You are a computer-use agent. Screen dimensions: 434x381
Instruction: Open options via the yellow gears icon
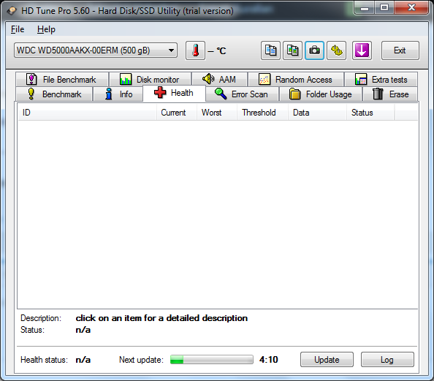[337, 50]
